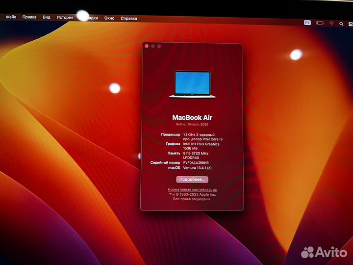This screenshot has height=265, width=353.
Task: Click the '1983-2023 Apple Inc.' copyright text
Action: [198, 194]
